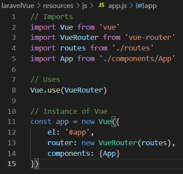The width and height of the screenshot is (183, 174).
Task: Expand chevron after js breadcrumb
Action: click(x=92, y=6)
